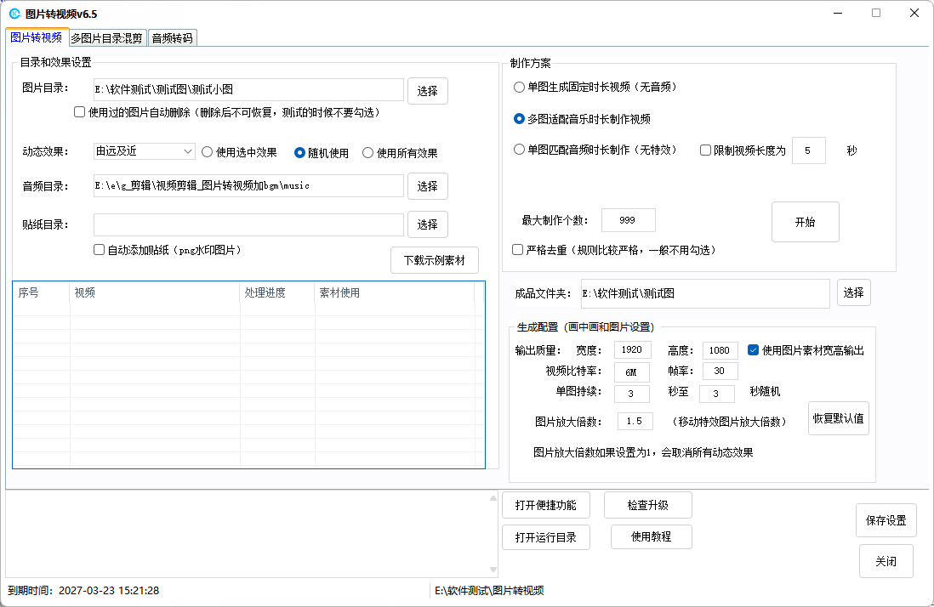Image resolution: width=934 pixels, height=607 pixels.
Task: Click 选择 button next to 图片目录
Action: (428, 91)
